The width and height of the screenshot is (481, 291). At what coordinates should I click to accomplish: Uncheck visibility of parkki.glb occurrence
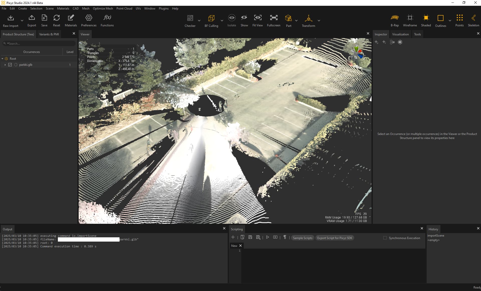tap(10, 64)
